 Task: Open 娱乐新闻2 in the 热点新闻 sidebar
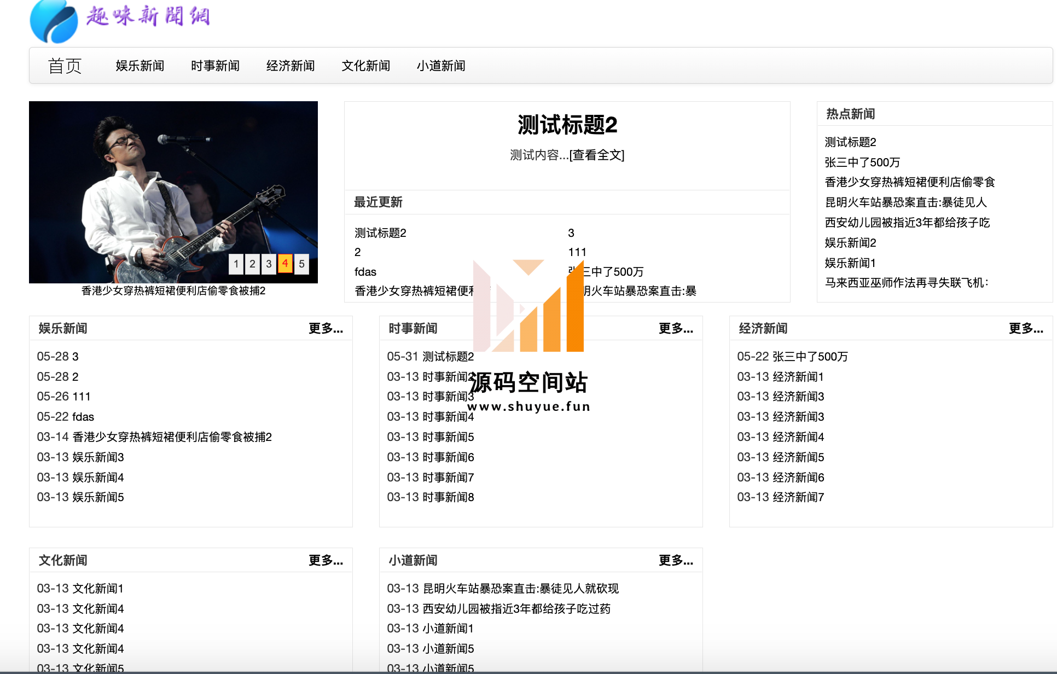[851, 243]
